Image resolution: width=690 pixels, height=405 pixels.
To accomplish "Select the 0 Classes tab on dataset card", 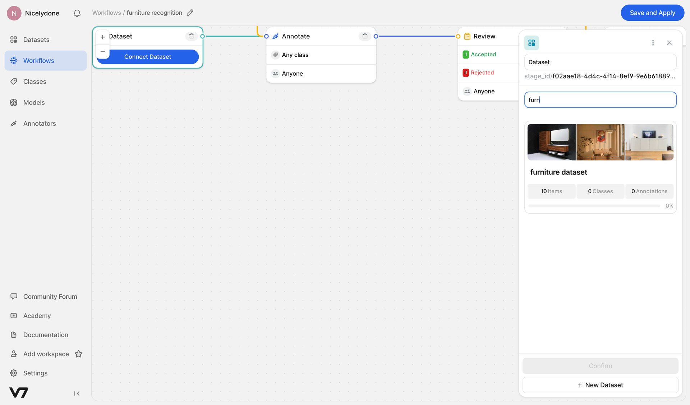I will [x=600, y=191].
